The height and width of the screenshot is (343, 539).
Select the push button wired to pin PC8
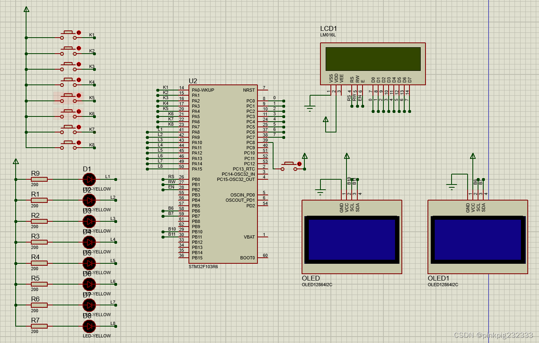click(289, 166)
